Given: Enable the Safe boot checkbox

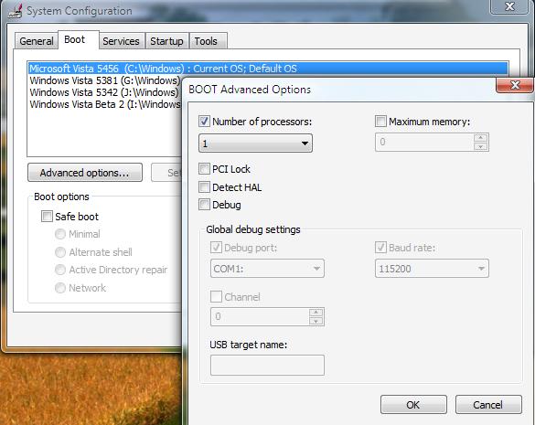Looking at the screenshot, I should [x=47, y=217].
